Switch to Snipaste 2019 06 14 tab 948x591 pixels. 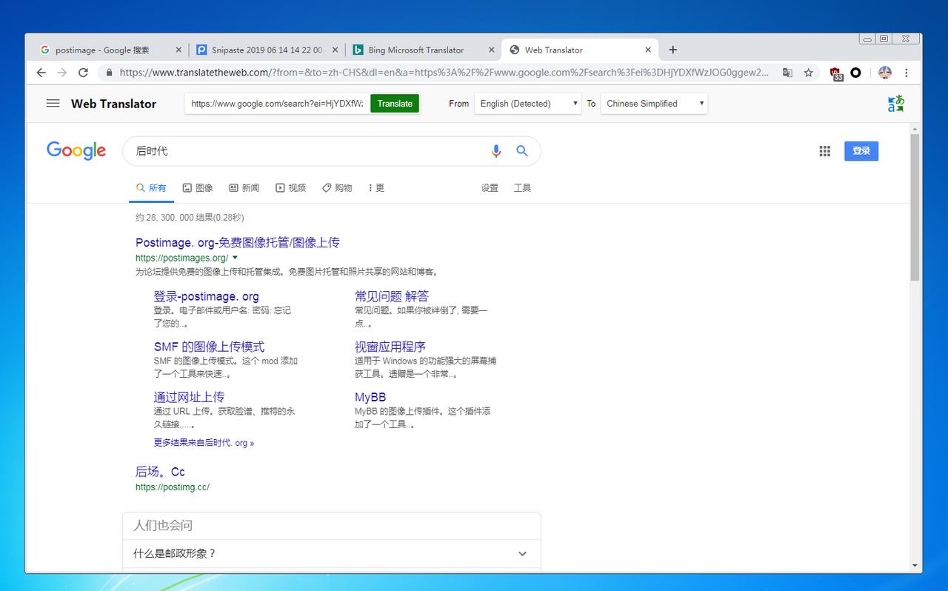267,50
